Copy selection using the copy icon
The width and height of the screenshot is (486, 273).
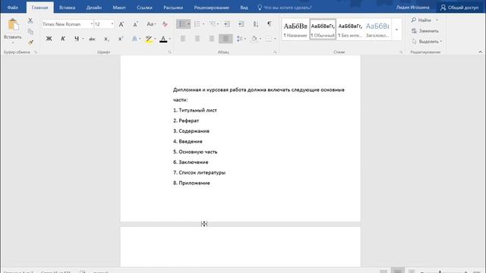30,31
